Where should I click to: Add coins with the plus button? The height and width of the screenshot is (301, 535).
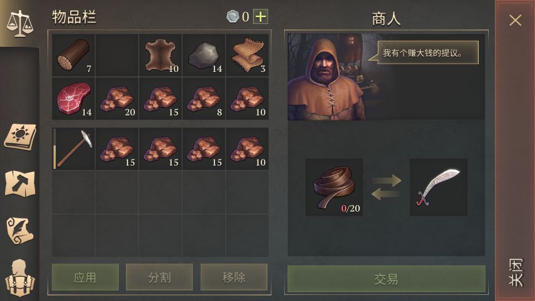[x=260, y=17]
